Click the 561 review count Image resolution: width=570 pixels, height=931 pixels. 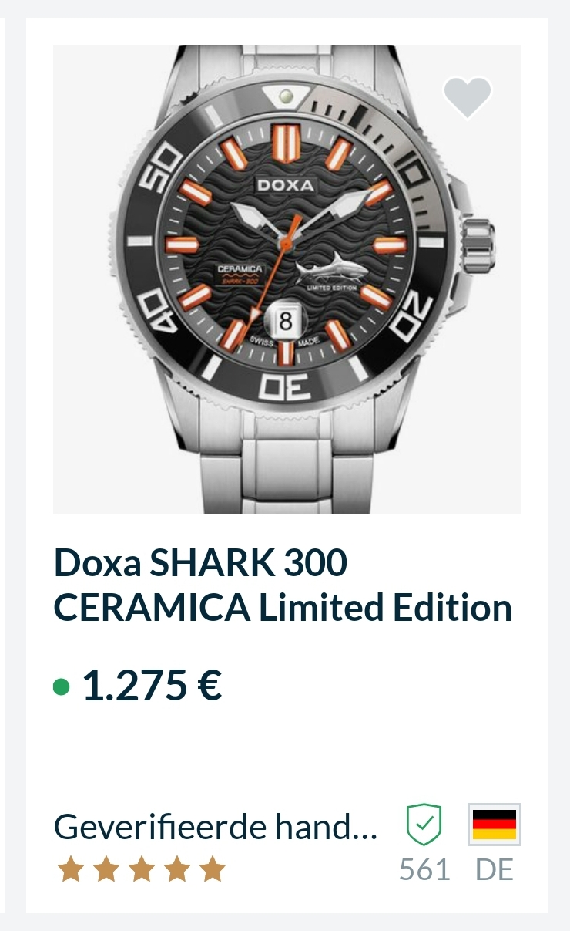424,869
